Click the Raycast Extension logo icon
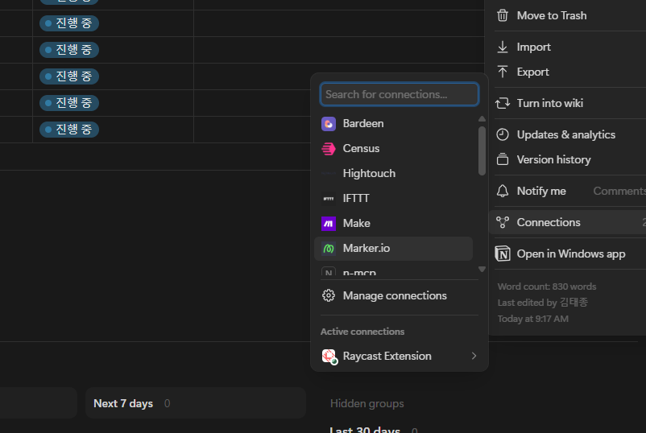The height and width of the screenshot is (433, 646). 329,356
